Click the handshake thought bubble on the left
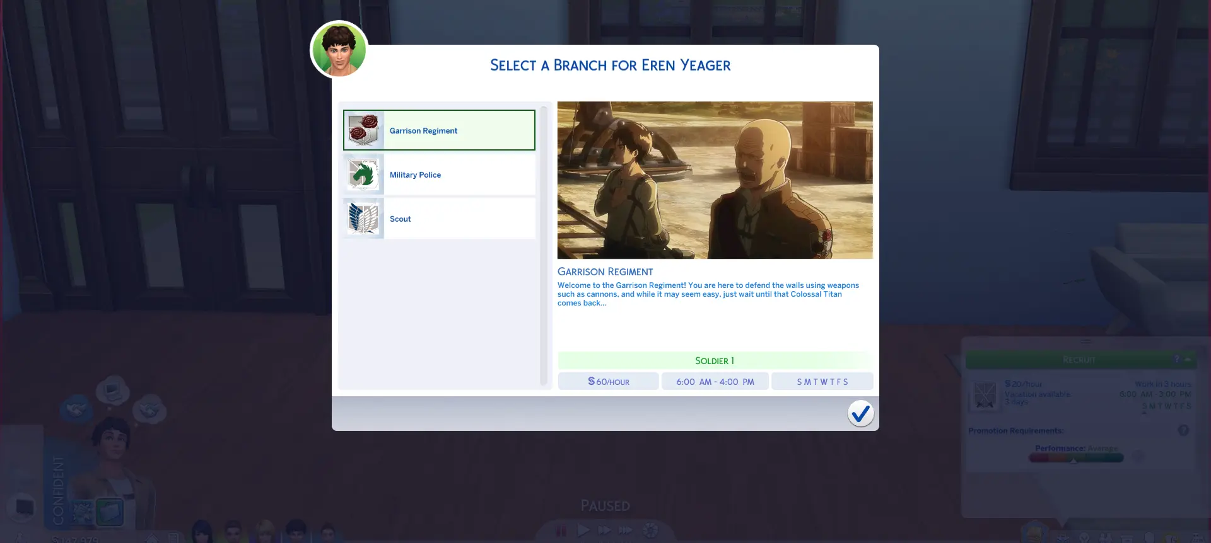 pos(76,409)
